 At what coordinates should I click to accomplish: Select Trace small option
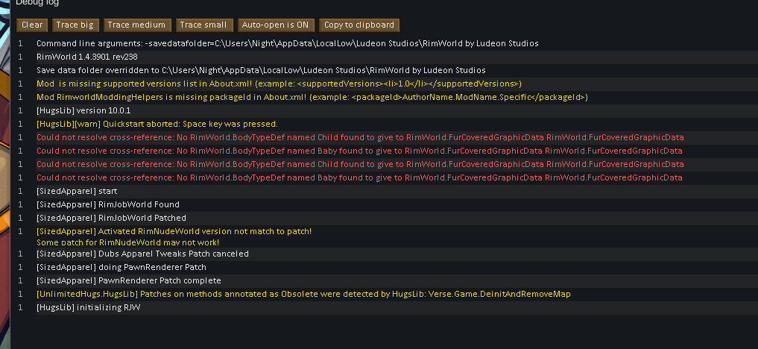click(204, 25)
